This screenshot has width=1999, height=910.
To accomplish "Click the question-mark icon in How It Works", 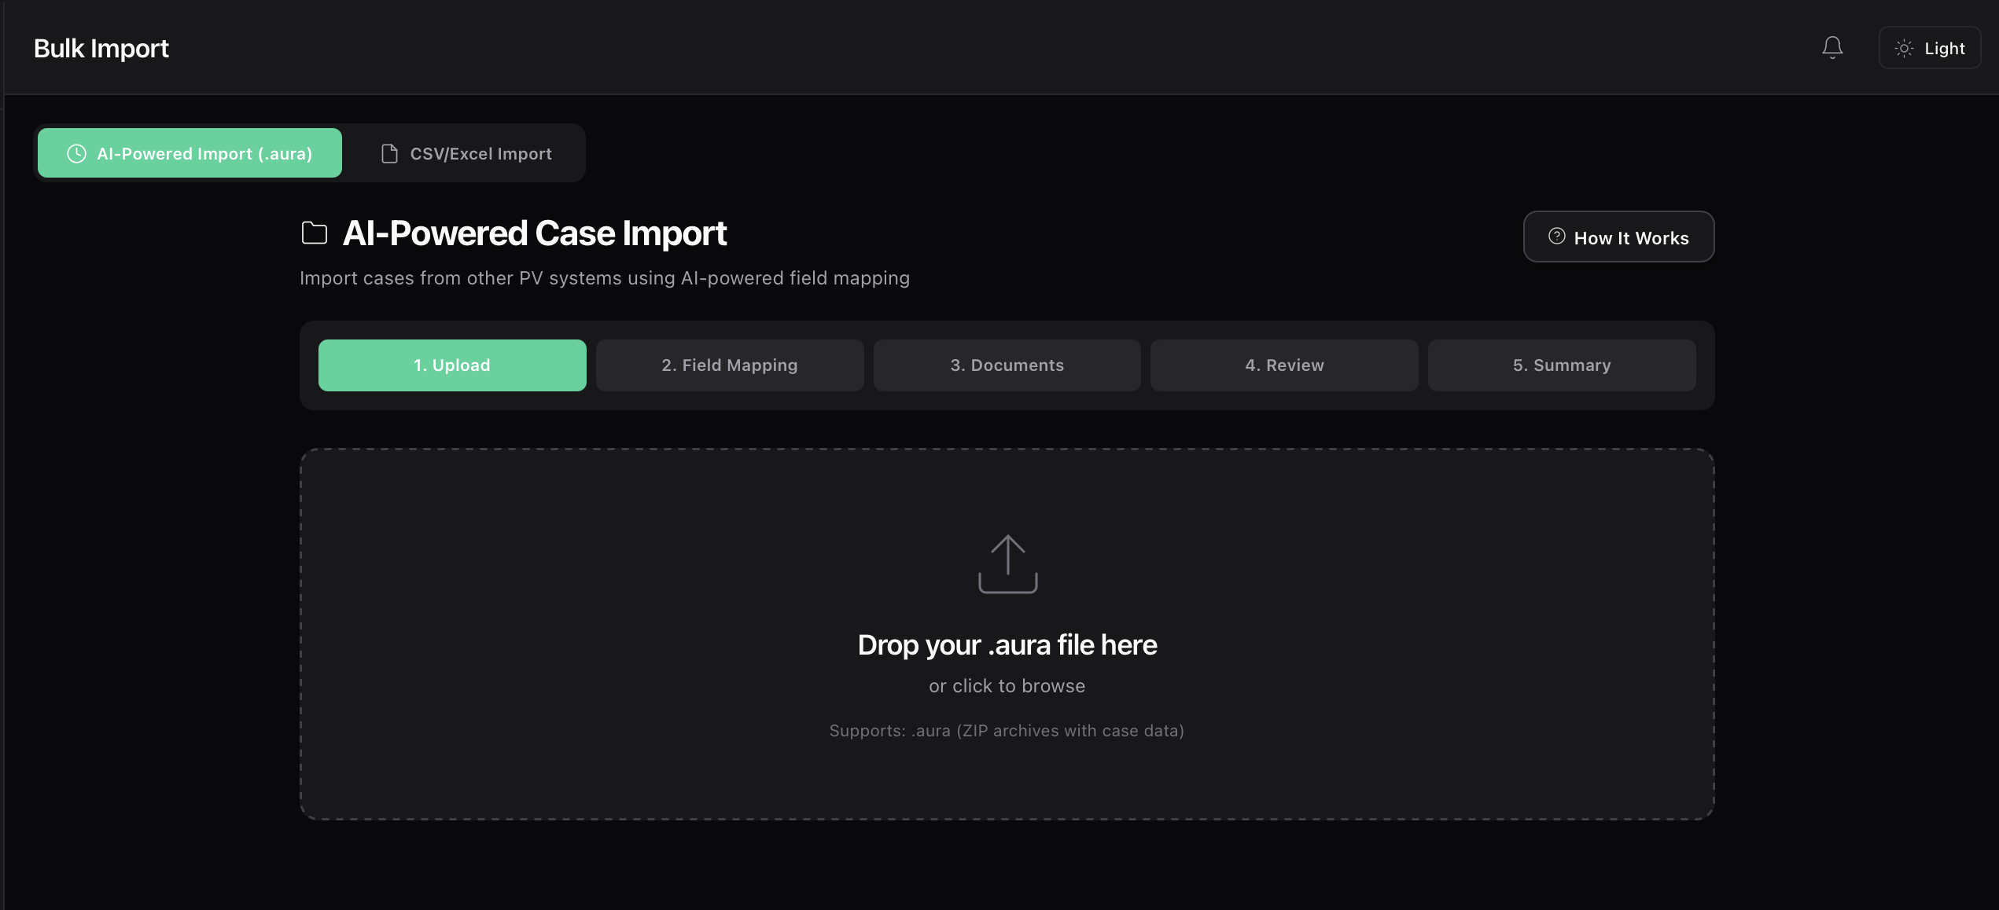I will click(1555, 236).
